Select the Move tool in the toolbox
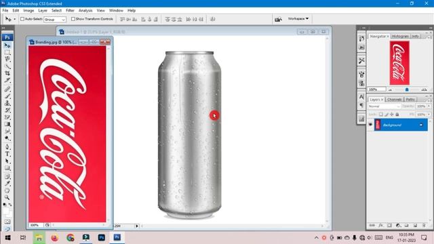This screenshot has width=434, height=244. (x=7, y=45)
